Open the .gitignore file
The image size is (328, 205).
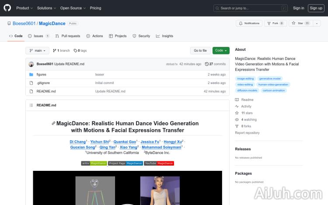pyautogui.click(x=43, y=83)
